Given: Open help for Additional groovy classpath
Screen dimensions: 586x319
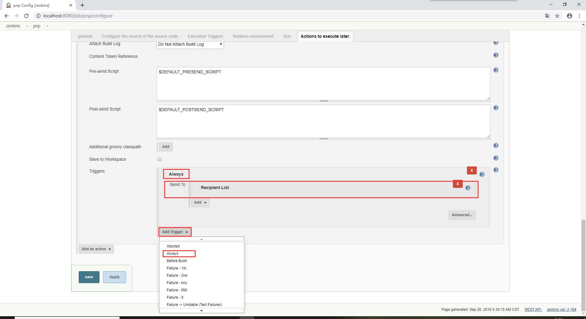Looking at the screenshot, I should tap(496, 145).
